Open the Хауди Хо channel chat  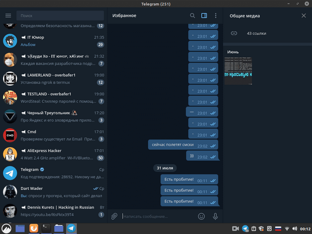(x=54, y=60)
